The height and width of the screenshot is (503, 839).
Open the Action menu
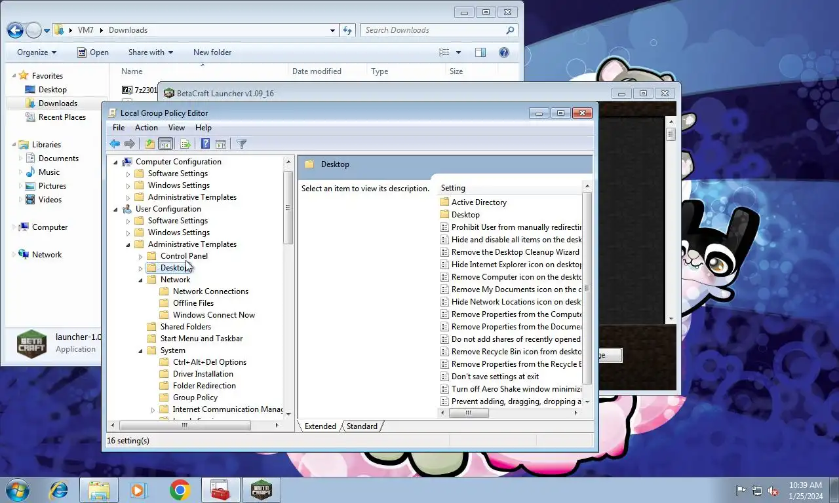(146, 128)
